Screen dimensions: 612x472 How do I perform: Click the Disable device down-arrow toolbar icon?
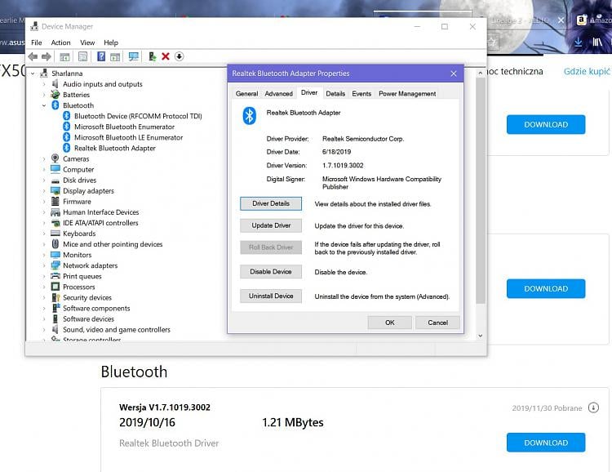tap(180, 56)
